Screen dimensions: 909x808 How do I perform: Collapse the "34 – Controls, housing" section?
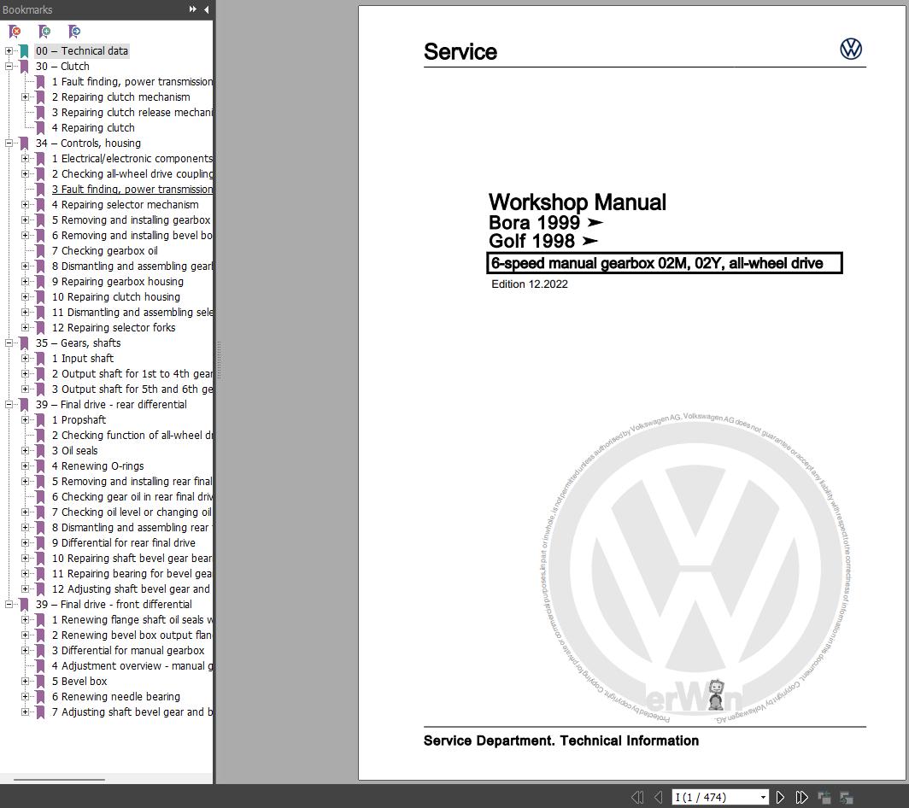[x=7, y=143]
